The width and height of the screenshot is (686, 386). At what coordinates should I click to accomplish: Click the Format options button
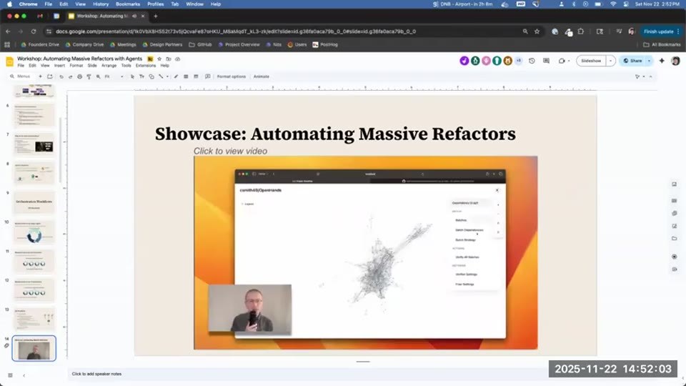(232, 76)
